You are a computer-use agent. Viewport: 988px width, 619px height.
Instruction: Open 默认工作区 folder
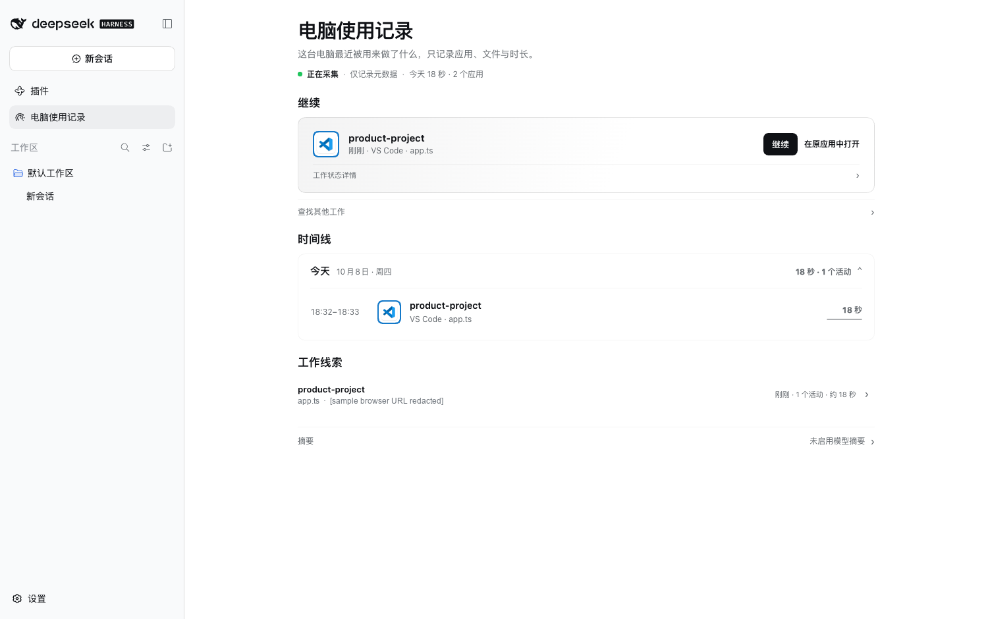click(x=92, y=173)
